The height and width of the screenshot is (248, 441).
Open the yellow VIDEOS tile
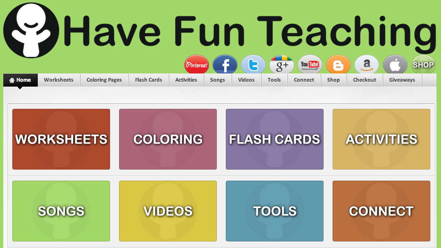[168, 211]
